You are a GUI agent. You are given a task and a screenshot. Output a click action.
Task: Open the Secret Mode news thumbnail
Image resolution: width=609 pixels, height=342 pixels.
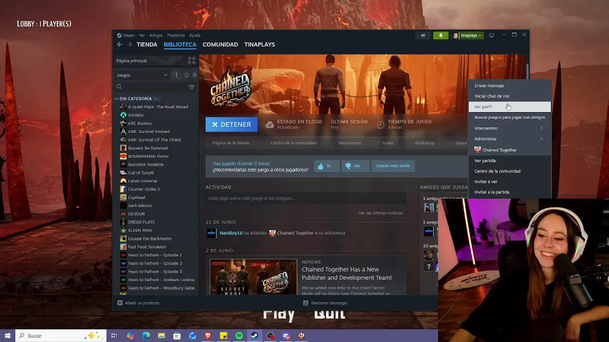[254, 277]
